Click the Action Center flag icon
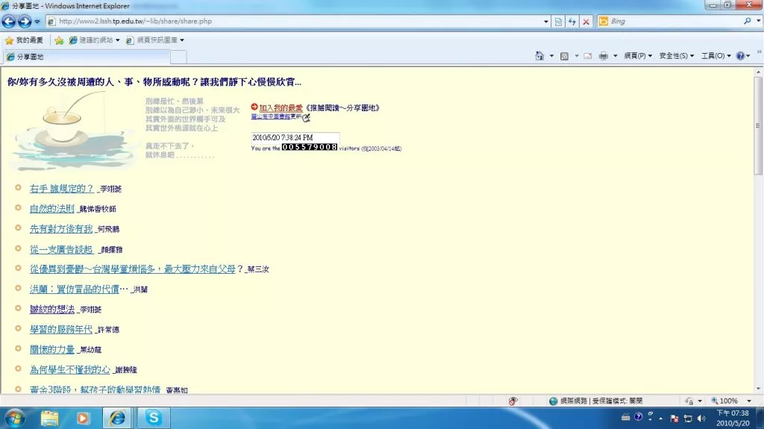The image size is (764, 429). point(674,419)
